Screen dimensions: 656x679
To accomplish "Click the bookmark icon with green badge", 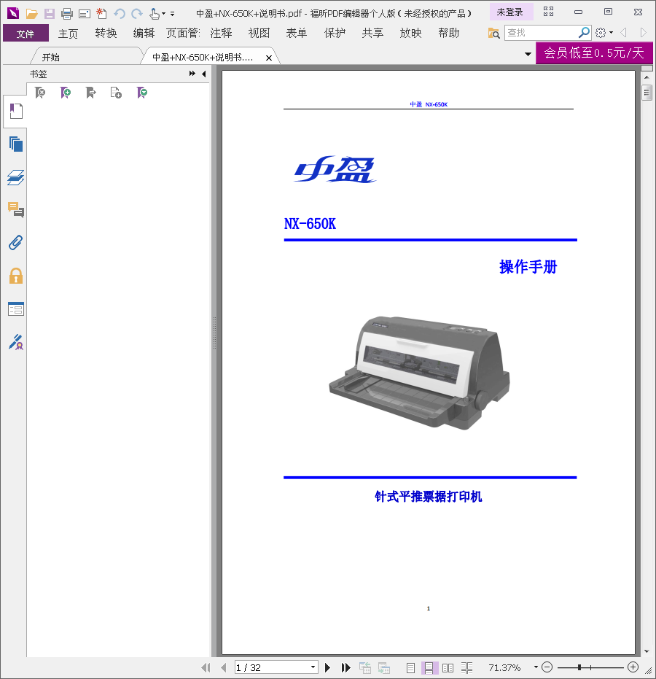I will click(x=142, y=92).
